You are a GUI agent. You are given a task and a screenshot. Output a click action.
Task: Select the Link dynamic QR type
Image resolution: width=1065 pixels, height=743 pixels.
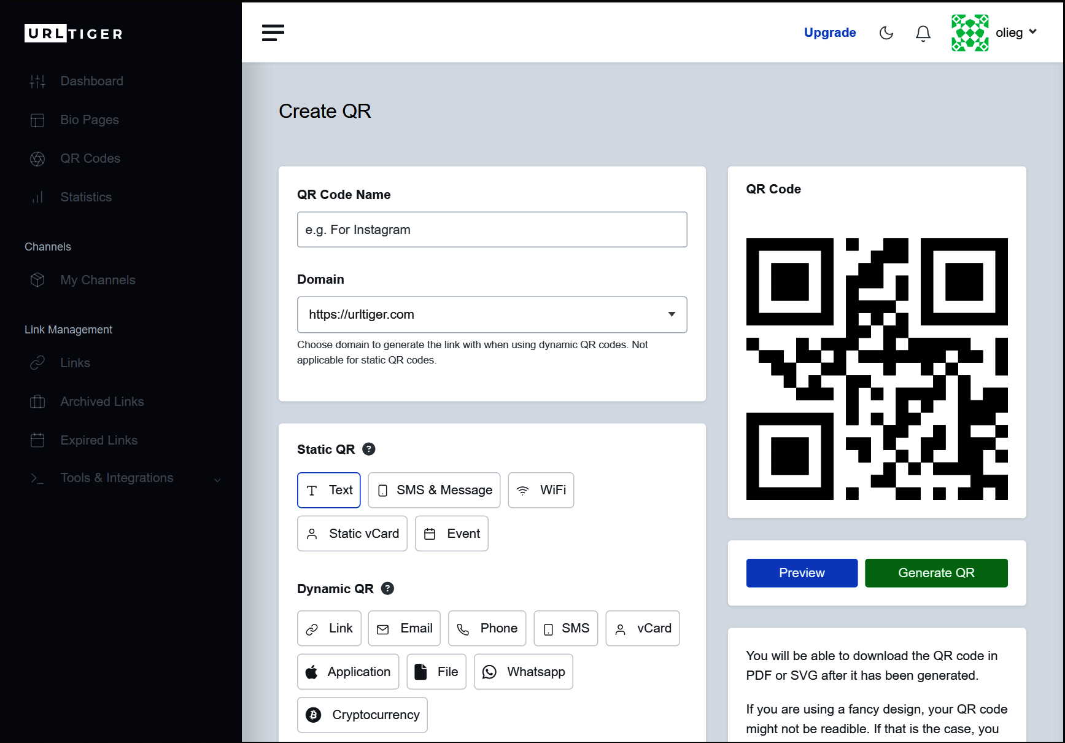(329, 628)
